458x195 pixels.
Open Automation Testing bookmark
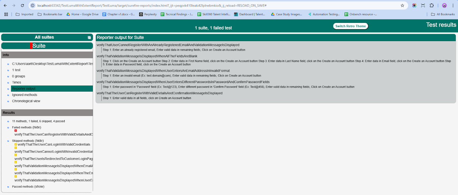coord(324,14)
